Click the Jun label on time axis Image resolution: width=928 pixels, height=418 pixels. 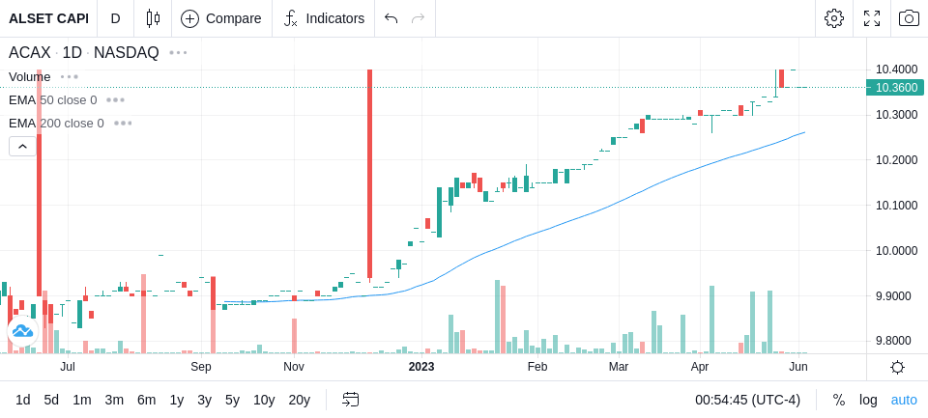coord(798,367)
